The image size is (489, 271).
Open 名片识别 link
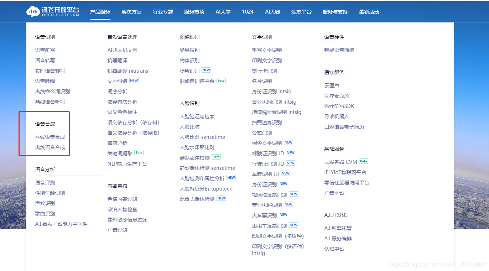coord(262,81)
